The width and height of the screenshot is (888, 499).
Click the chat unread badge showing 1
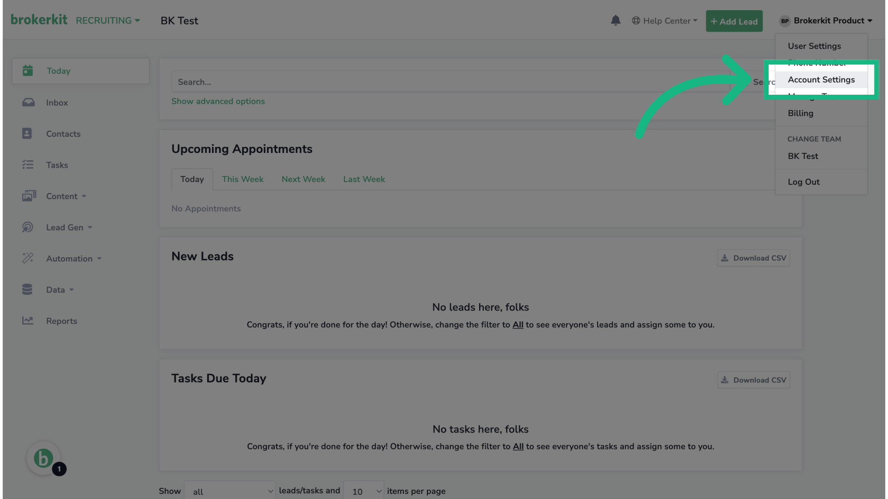[59, 469]
